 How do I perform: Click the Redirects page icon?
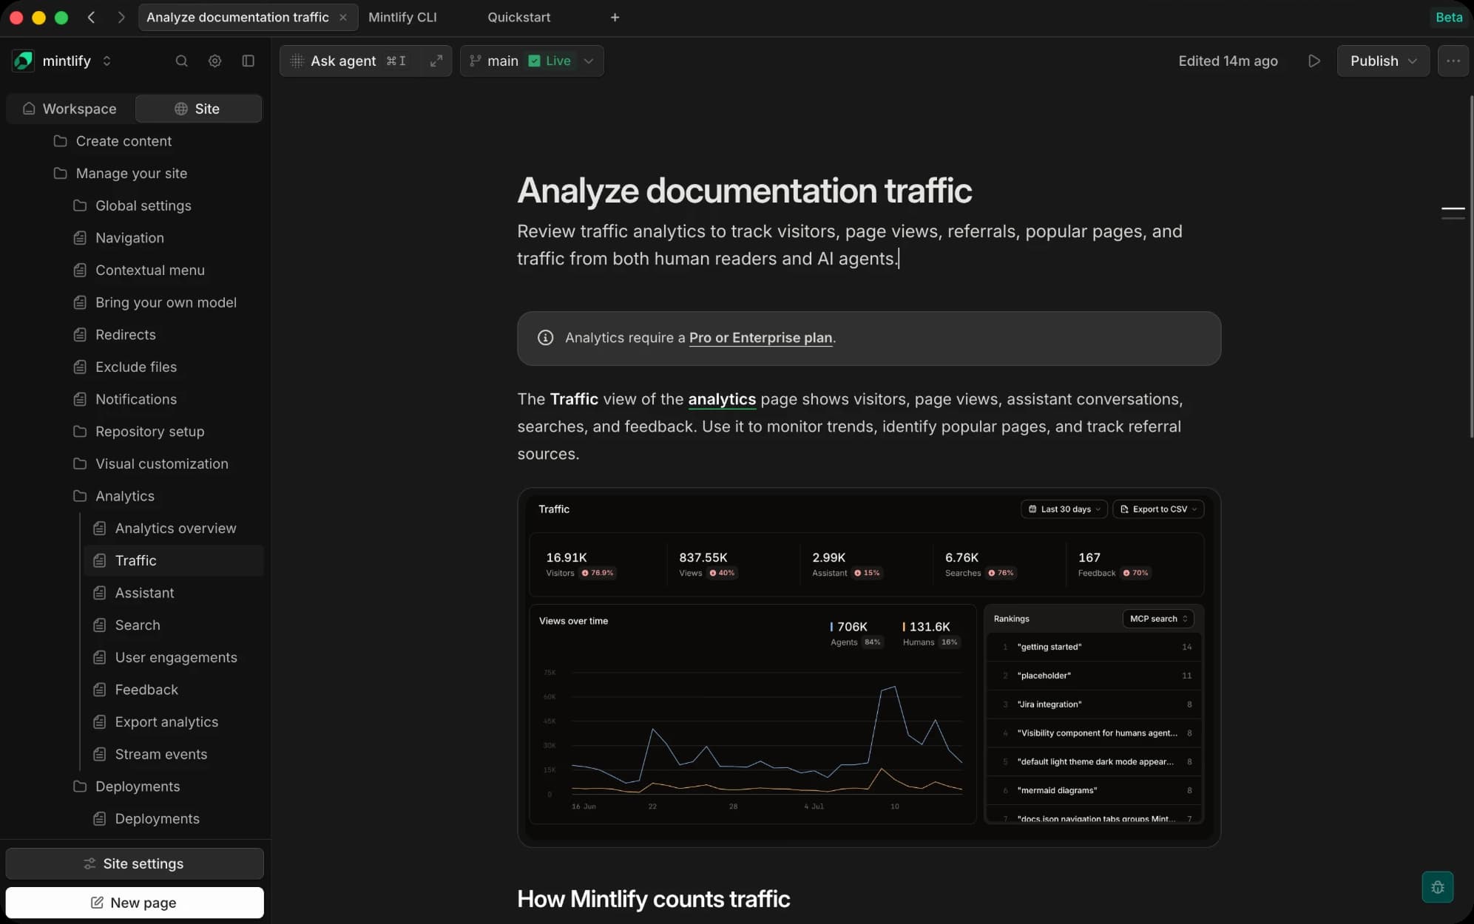pos(80,335)
